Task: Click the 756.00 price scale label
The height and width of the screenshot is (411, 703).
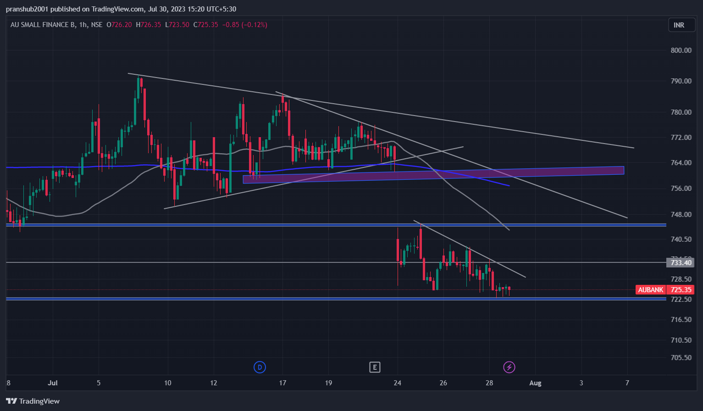Action: coord(681,189)
